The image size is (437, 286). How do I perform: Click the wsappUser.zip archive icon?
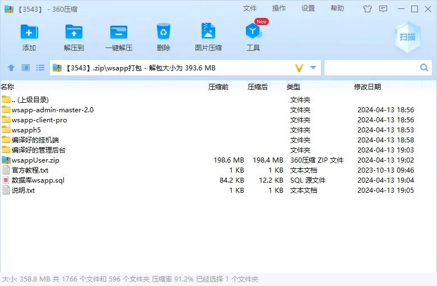(6, 160)
